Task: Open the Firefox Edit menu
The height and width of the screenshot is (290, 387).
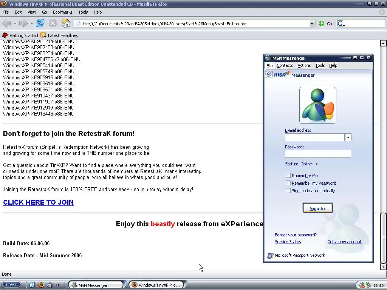Action: click(x=18, y=12)
